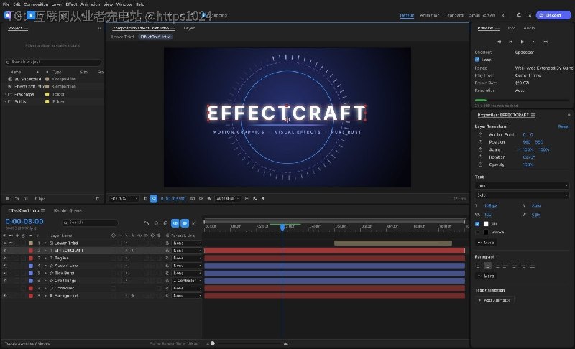Click the Opacity stopwatch icon

click(480, 164)
